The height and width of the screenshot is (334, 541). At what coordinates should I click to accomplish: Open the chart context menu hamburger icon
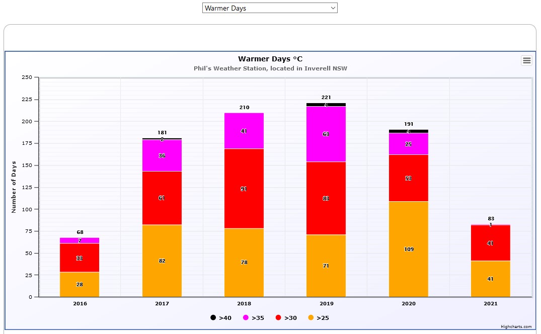tap(526, 60)
